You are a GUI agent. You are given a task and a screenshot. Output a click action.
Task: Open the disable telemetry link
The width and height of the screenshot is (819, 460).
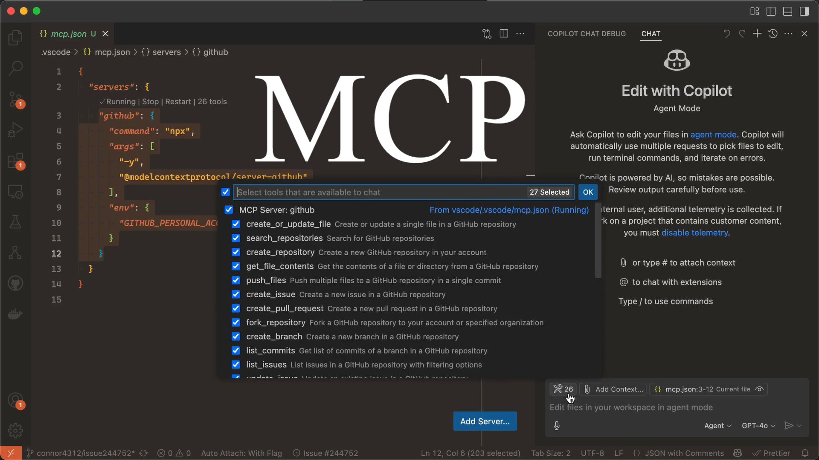[694, 233]
